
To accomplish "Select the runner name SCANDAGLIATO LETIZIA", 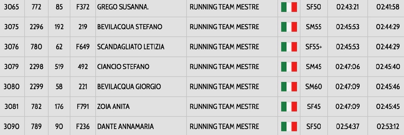I will point(131,47).
